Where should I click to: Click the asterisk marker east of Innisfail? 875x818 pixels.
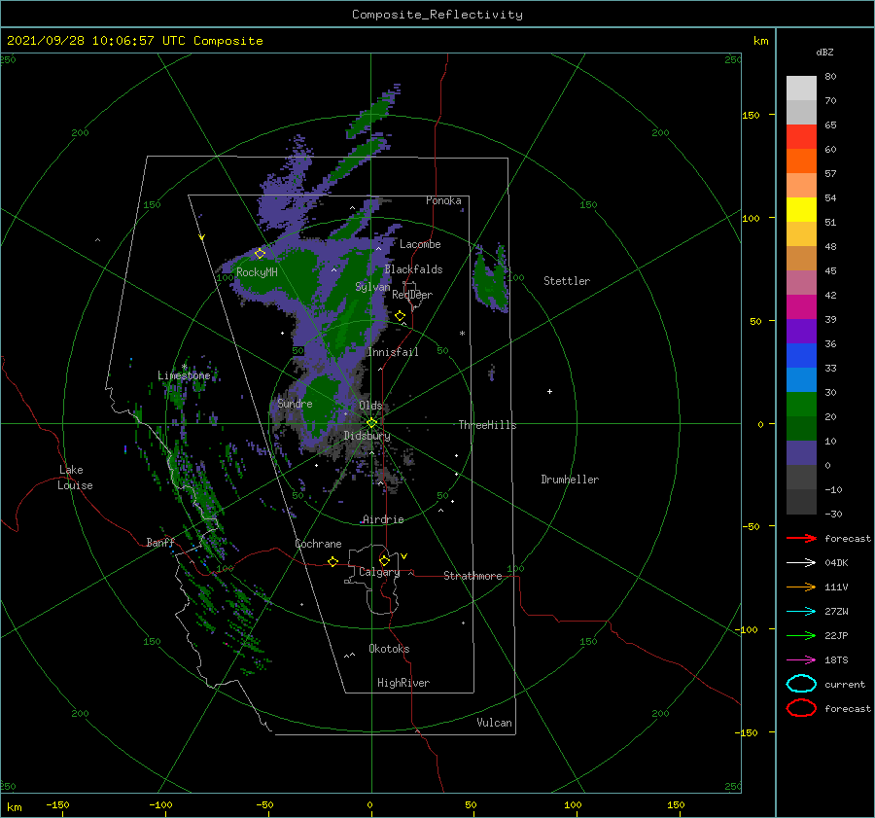tap(462, 334)
